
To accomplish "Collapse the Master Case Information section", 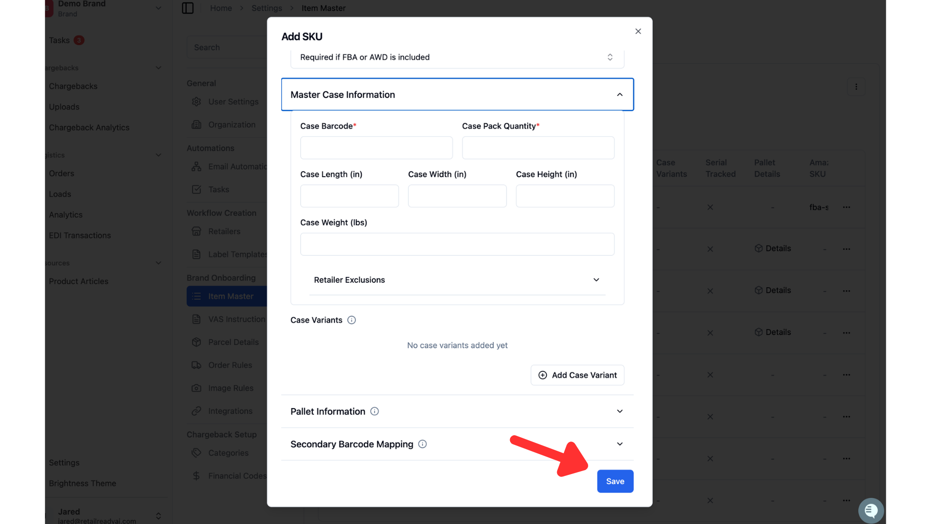I will pyautogui.click(x=457, y=95).
